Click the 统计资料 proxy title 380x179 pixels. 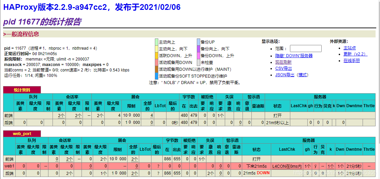point(22,90)
